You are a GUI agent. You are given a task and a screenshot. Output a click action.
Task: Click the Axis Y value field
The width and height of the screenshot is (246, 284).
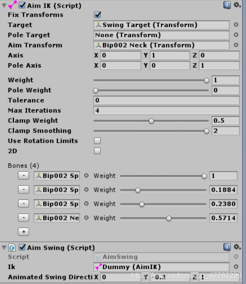point(170,55)
